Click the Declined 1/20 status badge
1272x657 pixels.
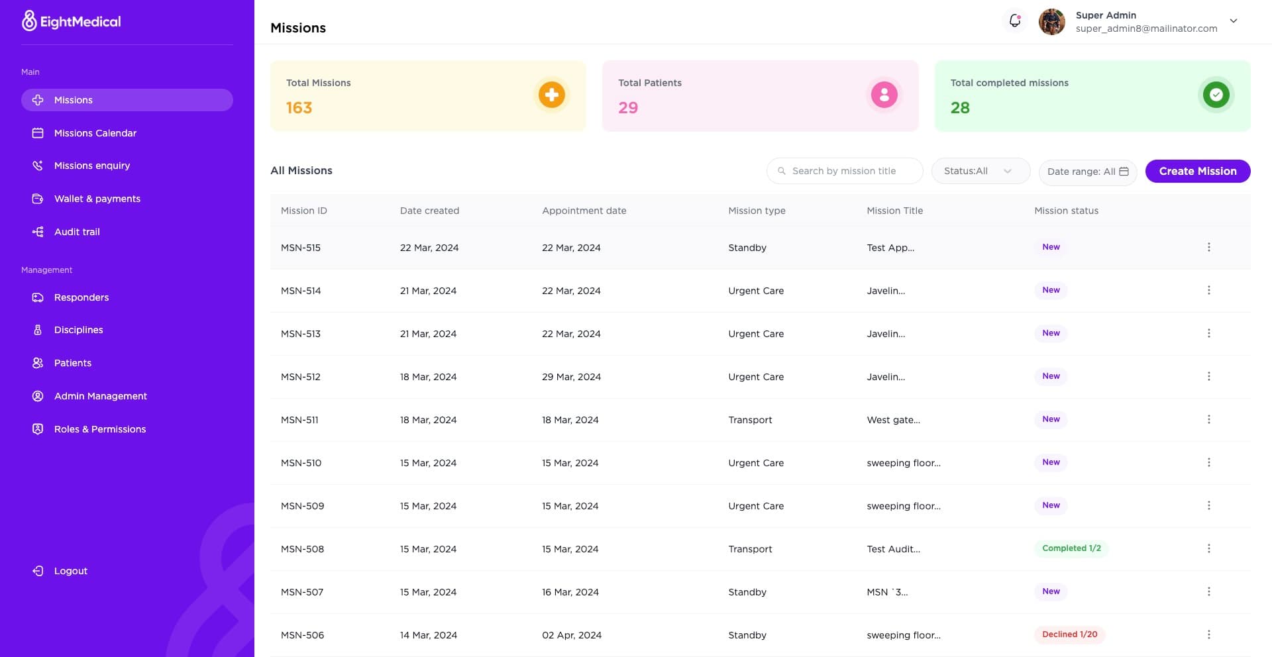(1070, 634)
